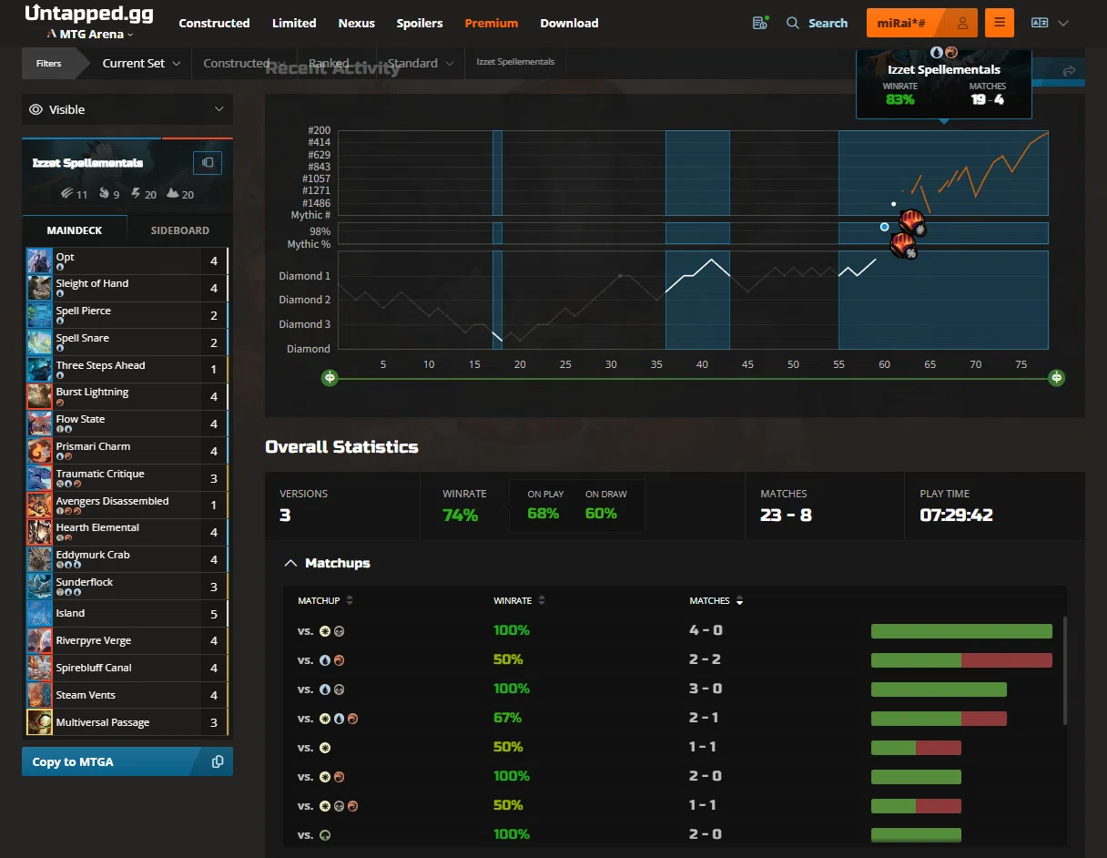Viewport: 1107px width, 858px height.
Task: Click the Mythic # marker on the chart
Action: click(912, 220)
